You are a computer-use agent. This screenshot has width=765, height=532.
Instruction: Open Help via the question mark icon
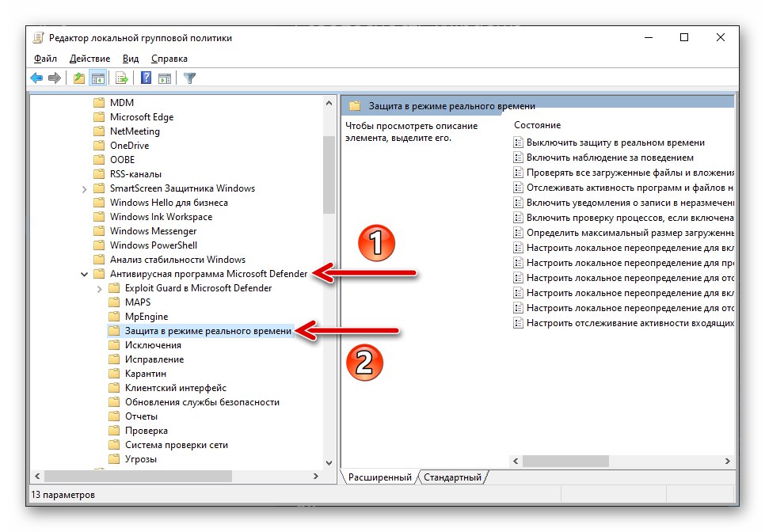pyautogui.click(x=146, y=78)
